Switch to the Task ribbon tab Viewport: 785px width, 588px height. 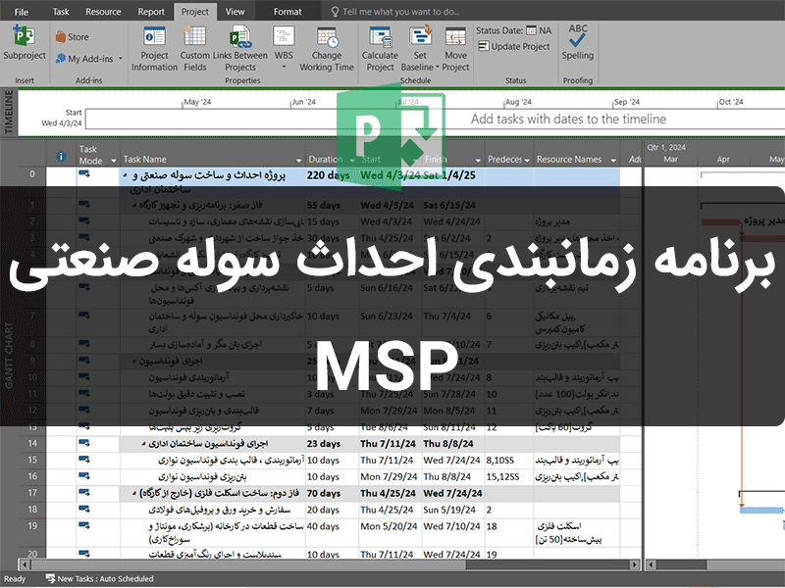click(x=61, y=12)
